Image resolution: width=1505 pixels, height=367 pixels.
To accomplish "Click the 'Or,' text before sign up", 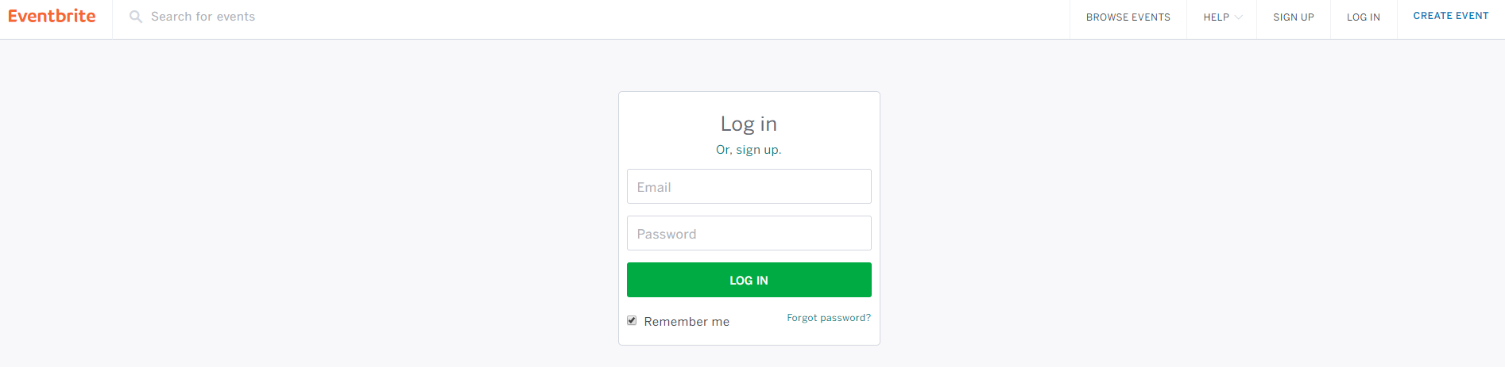I will point(724,150).
